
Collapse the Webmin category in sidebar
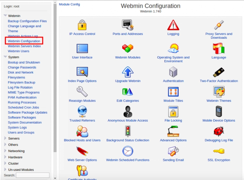[x=5, y=15]
